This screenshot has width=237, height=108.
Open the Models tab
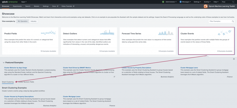(36, 6)
